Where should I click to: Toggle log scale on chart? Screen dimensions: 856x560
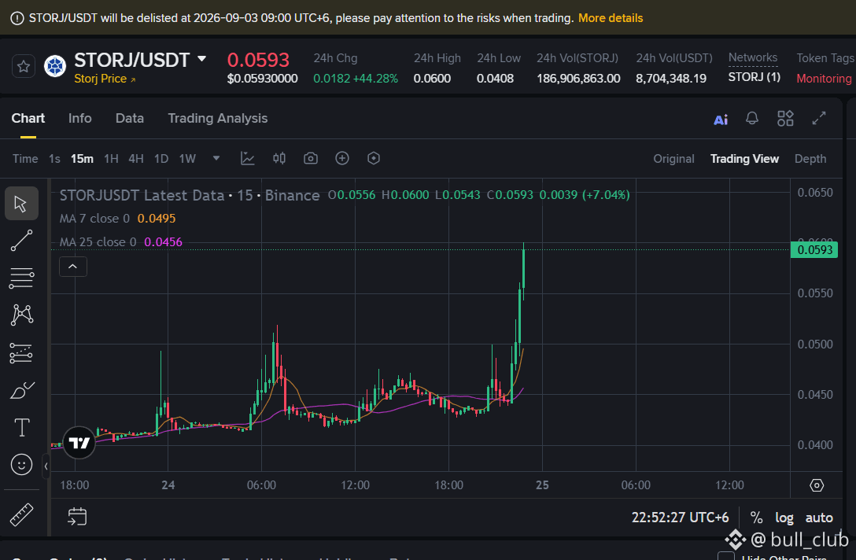pyautogui.click(x=784, y=518)
